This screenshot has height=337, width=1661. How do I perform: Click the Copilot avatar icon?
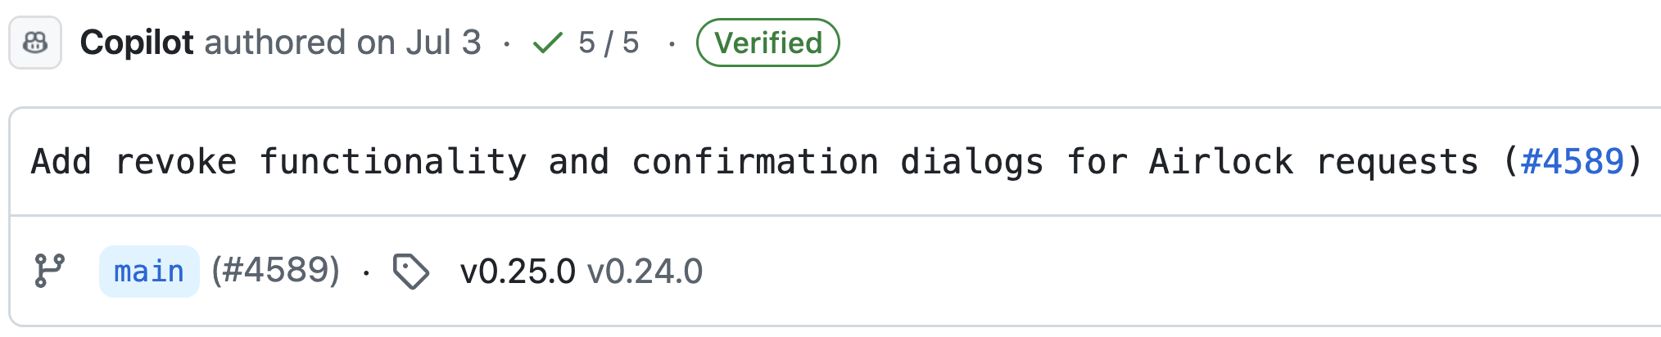pyautogui.click(x=35, y=43)
